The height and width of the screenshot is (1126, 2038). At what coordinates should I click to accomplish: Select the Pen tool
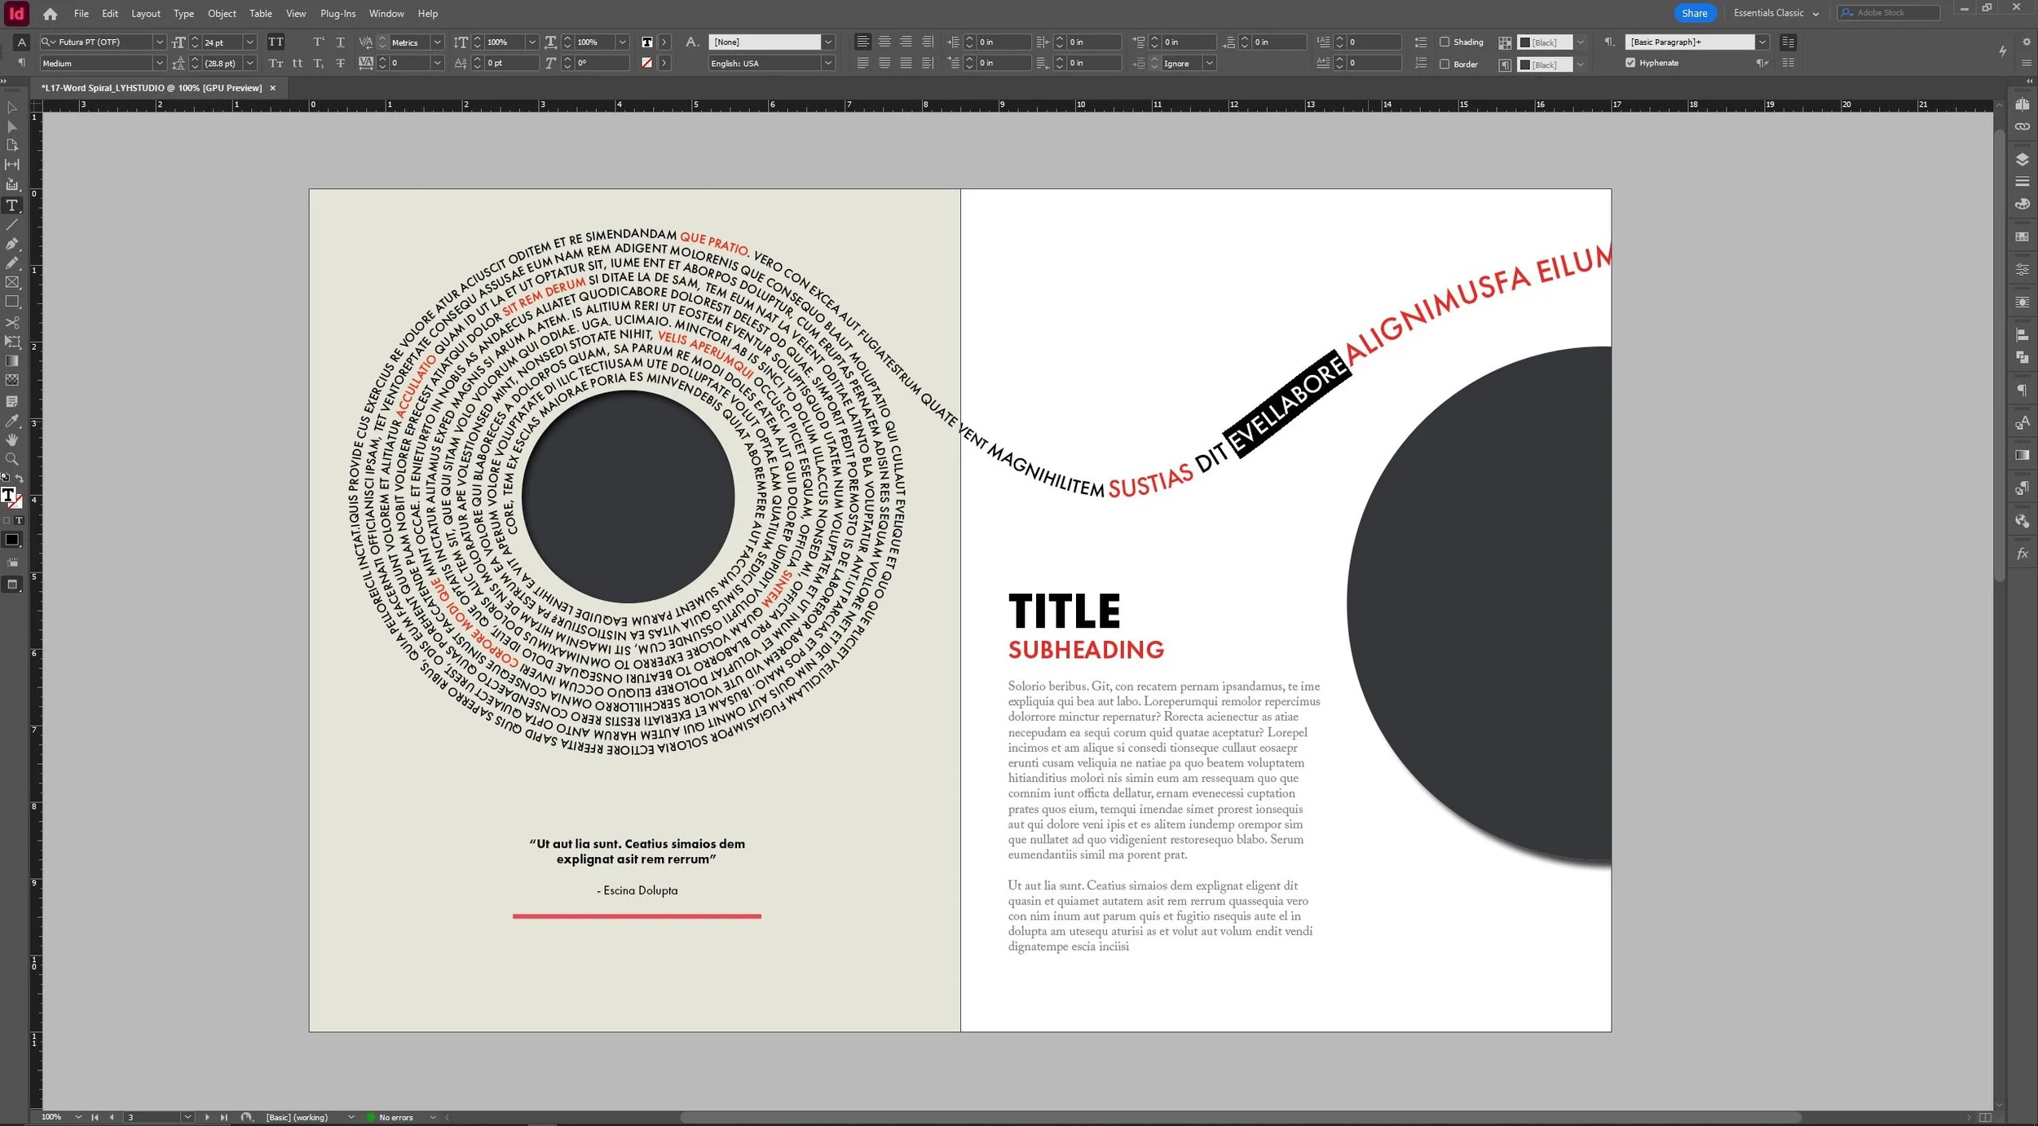pyautogui.click(x=12, y=244)
